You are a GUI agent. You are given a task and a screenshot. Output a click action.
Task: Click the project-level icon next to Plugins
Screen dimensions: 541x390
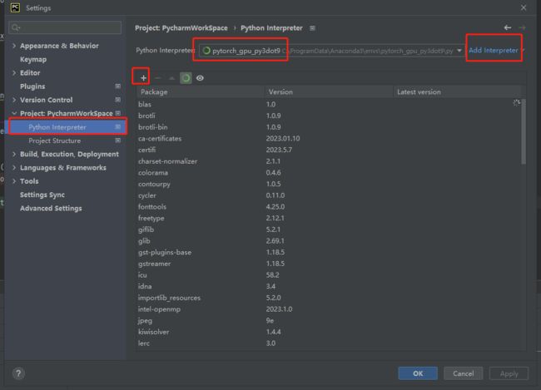click(x=117, y=86)
